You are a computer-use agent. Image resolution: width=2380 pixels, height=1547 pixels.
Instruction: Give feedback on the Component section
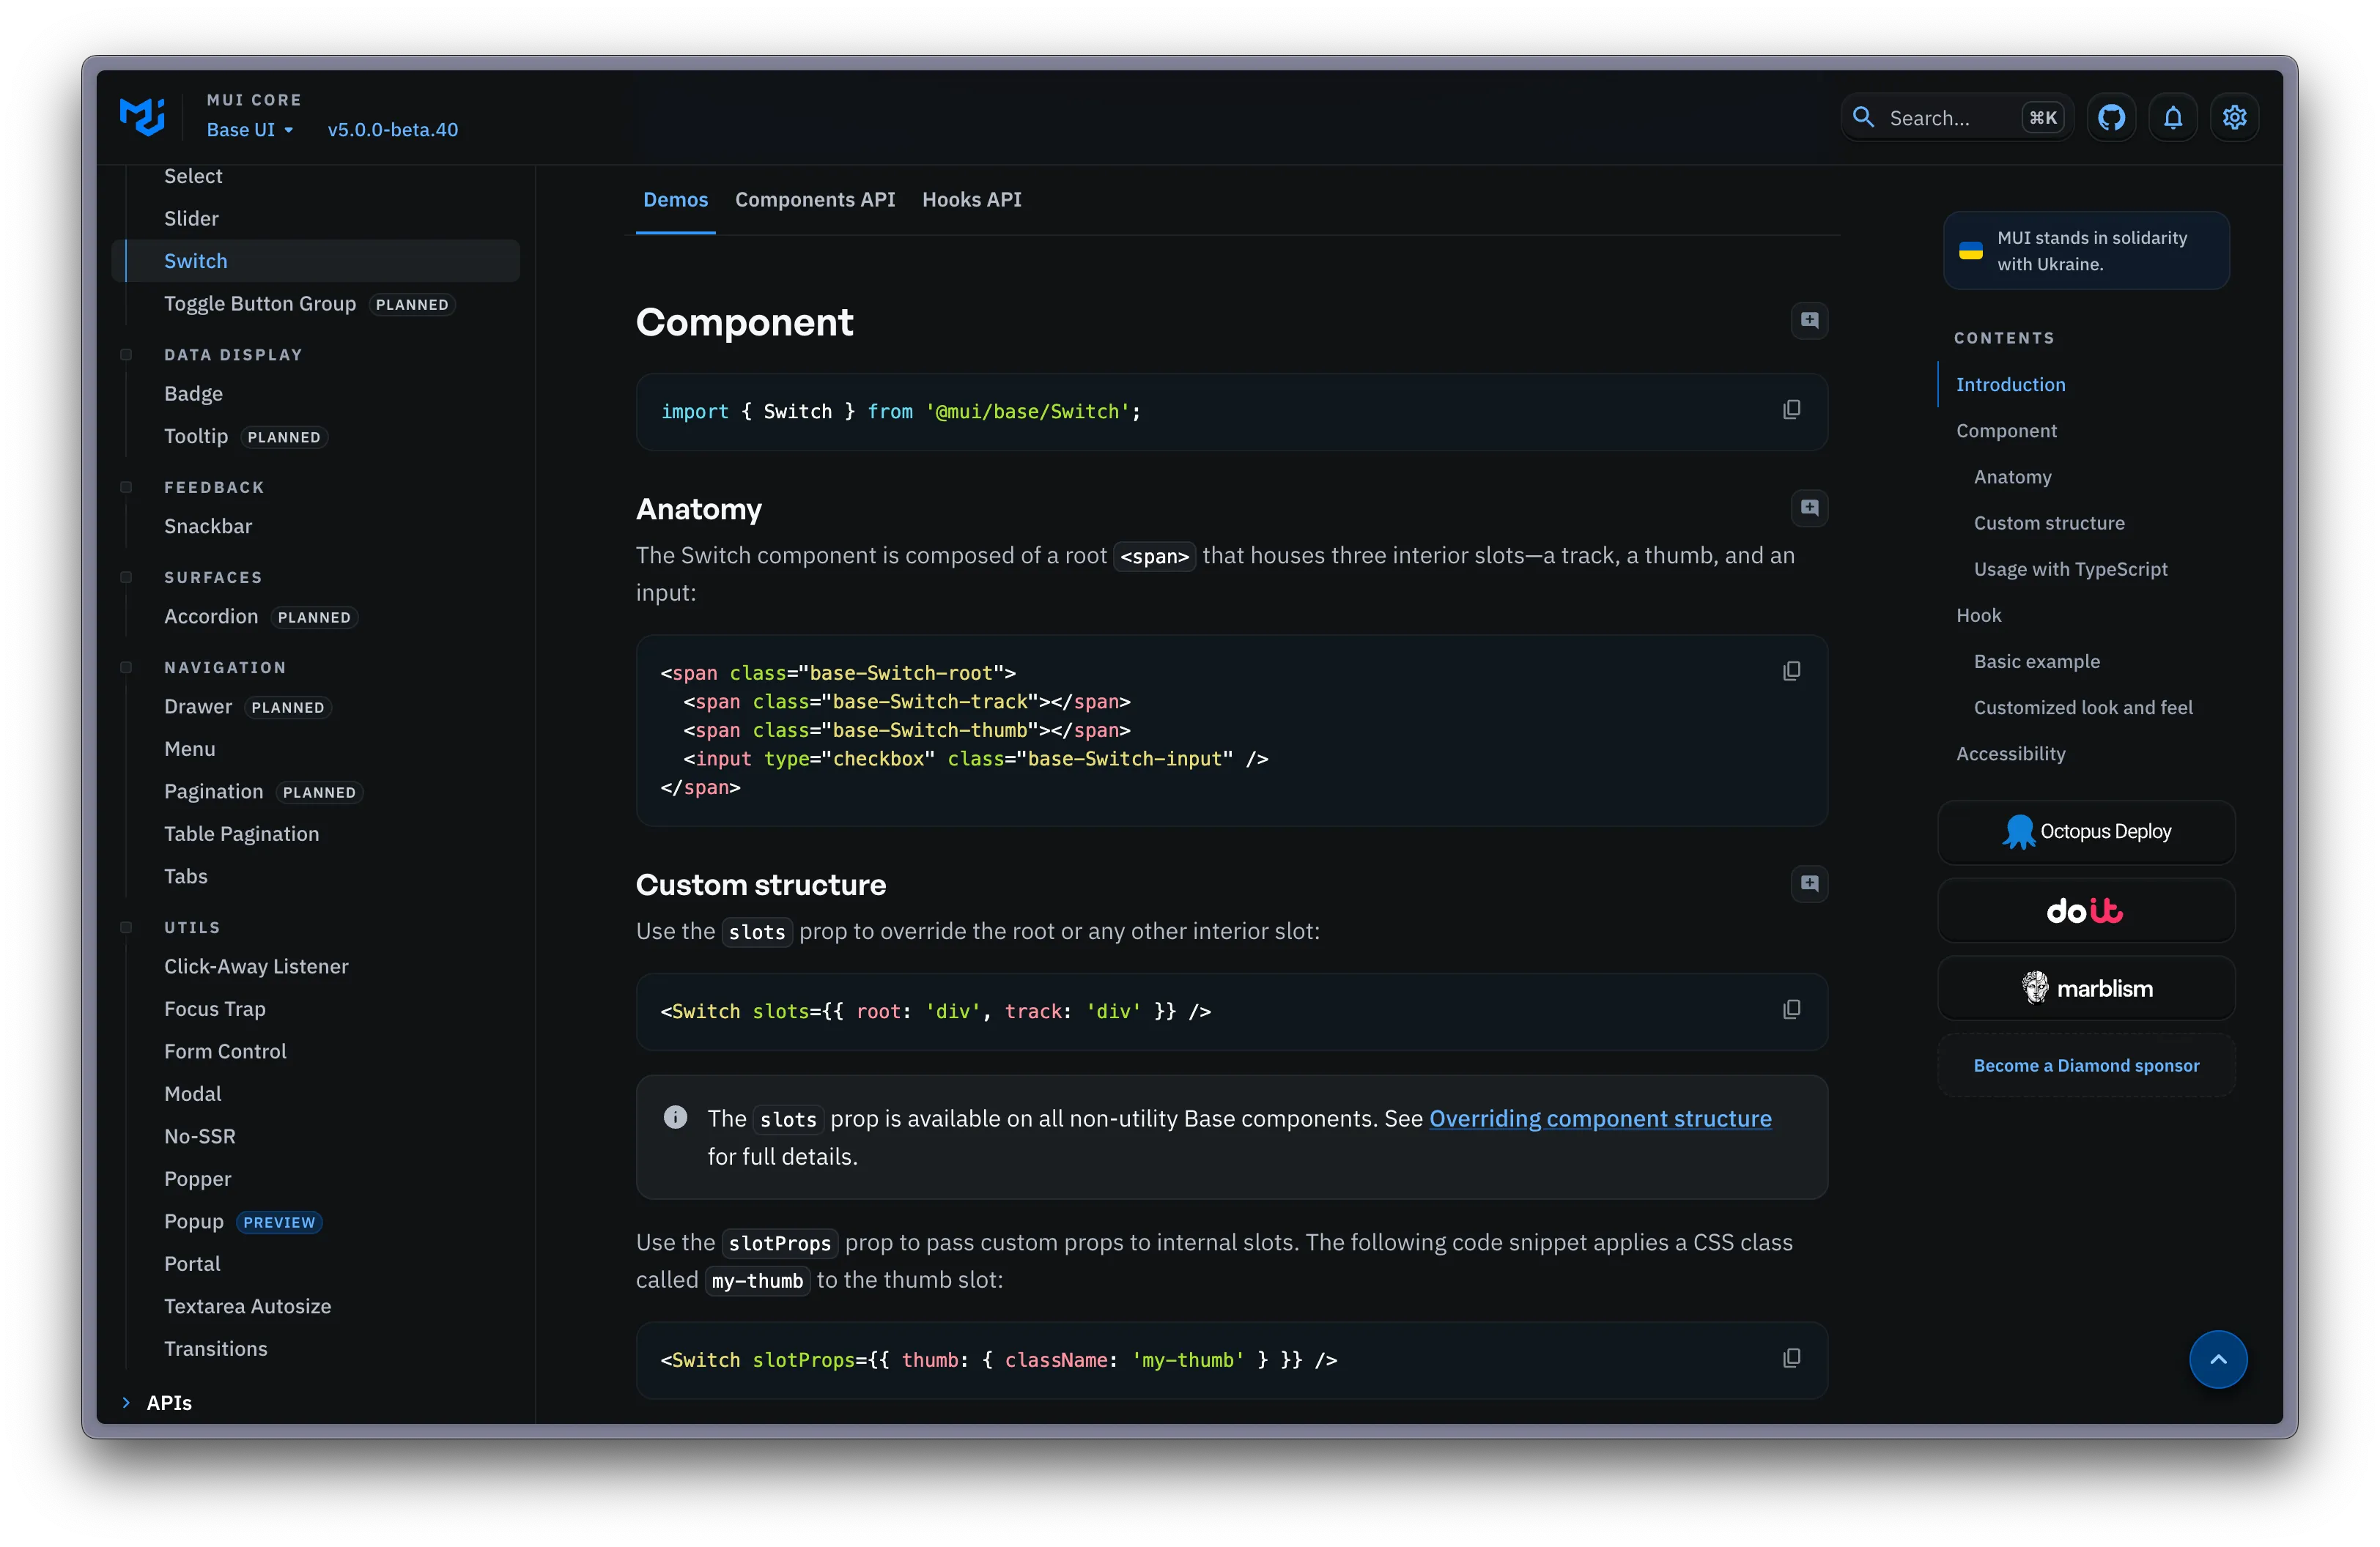[x=1809, y=321]
